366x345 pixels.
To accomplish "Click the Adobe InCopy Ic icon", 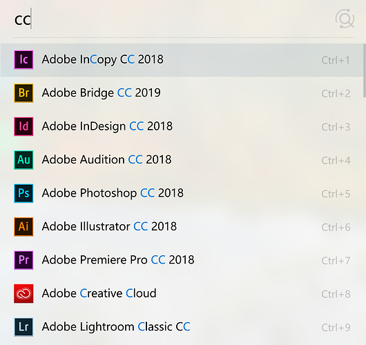I will [23, 60].
